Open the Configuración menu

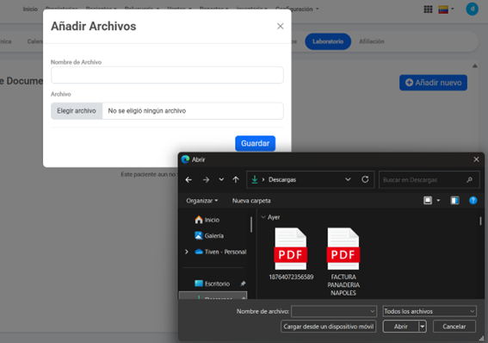click(x=297, y=9)
